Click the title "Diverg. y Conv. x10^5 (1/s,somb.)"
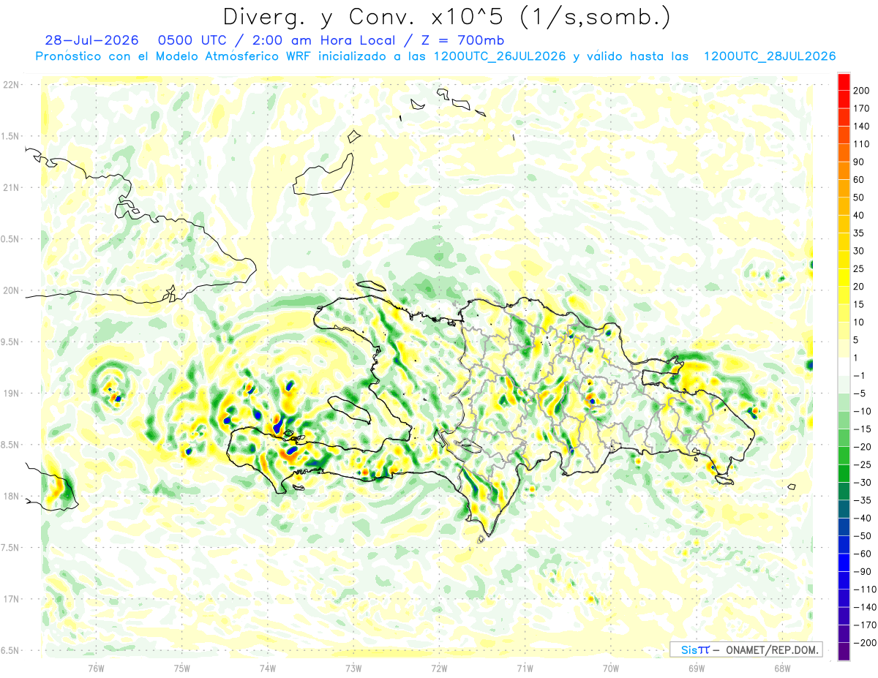 (x=446, y=18)
